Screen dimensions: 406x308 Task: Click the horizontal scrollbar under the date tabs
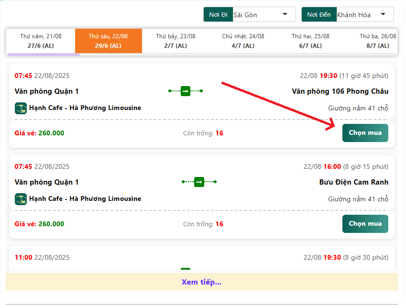click(x=44, y=55)
